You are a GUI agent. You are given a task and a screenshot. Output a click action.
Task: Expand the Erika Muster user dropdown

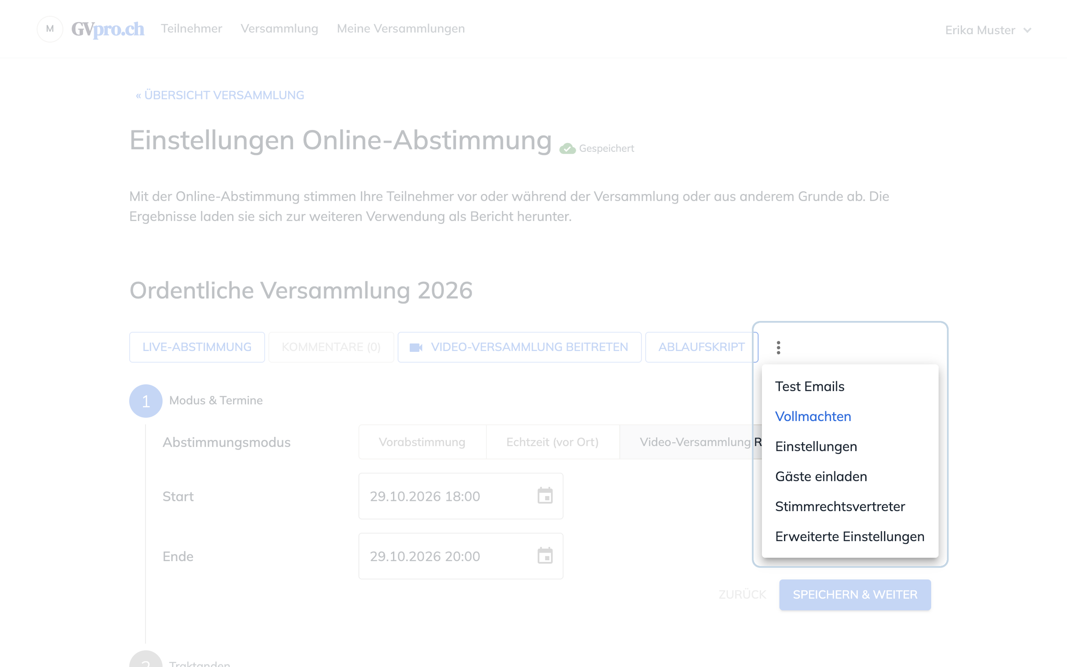(x=988, y=30)
